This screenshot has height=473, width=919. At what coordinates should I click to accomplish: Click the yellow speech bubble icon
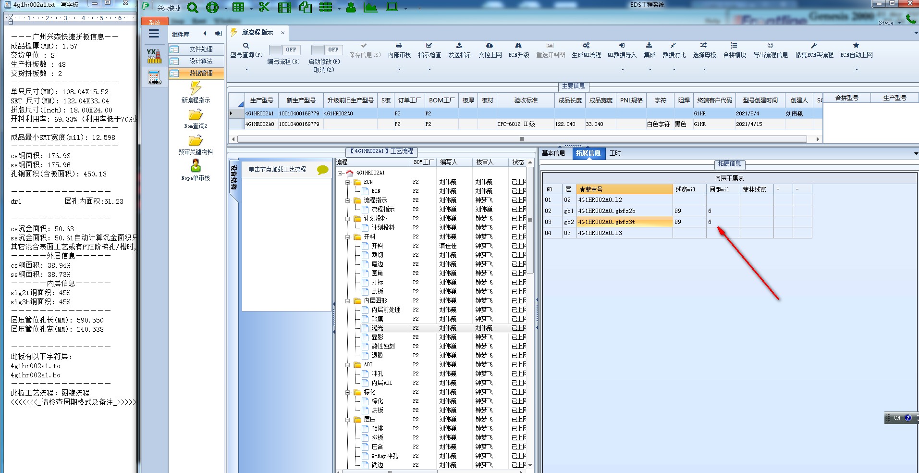pos(323,170)
